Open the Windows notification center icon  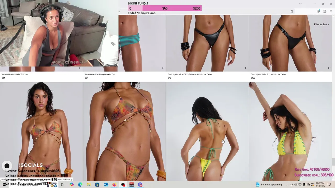tap(330, 185)
